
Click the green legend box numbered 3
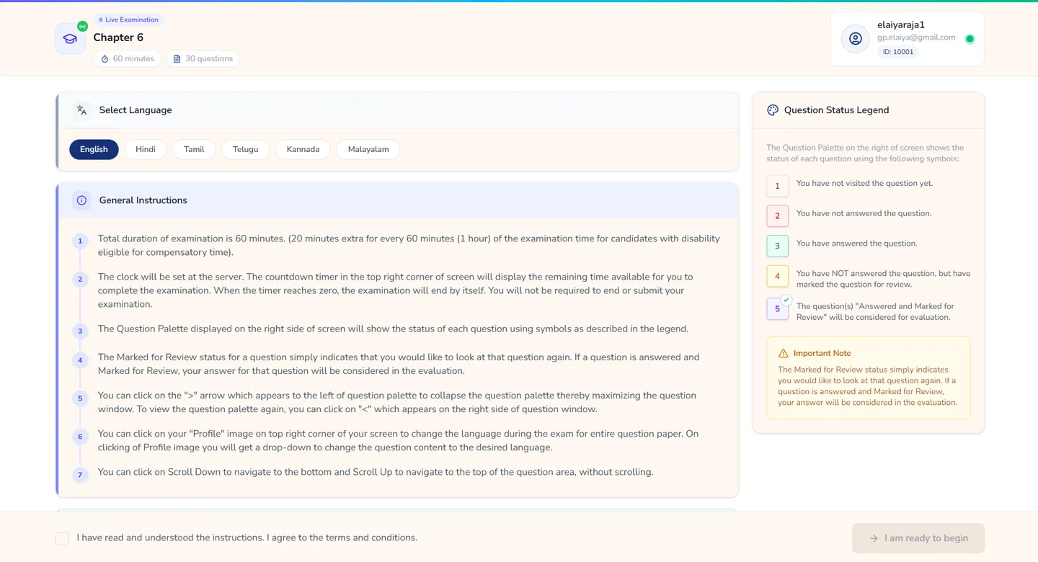click(x=777, y=246)
